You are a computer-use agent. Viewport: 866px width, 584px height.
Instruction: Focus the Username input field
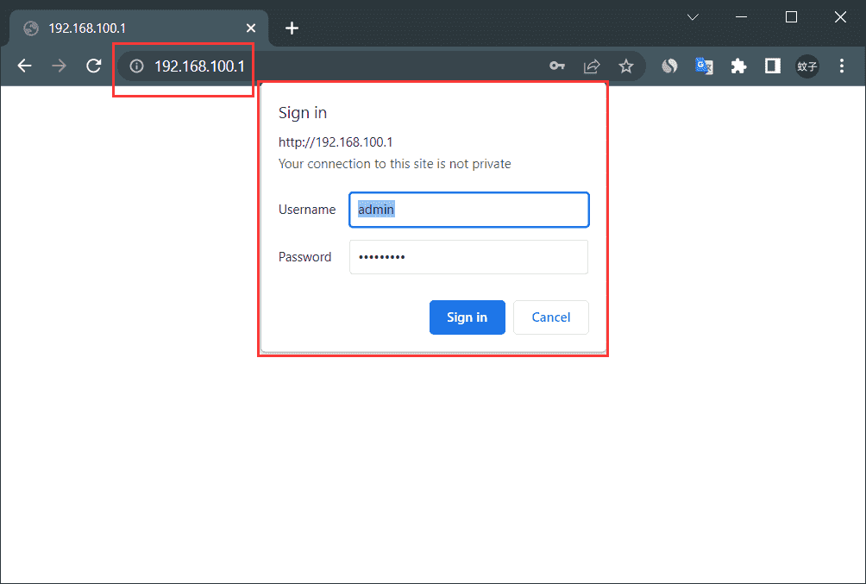(468, 210)
